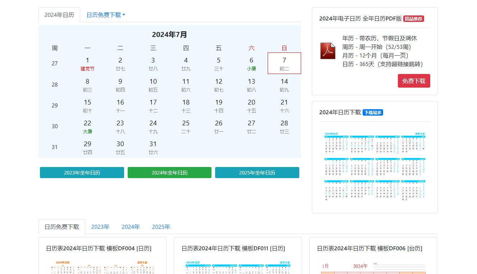
Task: Select the 2024年 tab in download section
Action: [131, 227]
